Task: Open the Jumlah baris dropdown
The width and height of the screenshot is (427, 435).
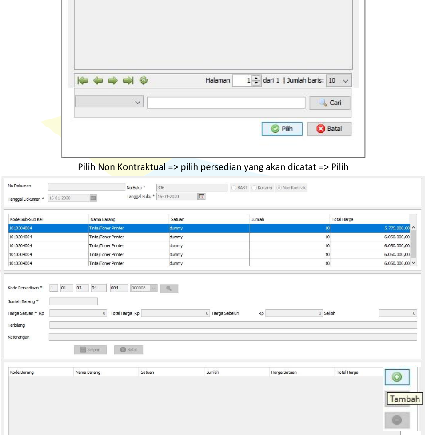Action: (x=339, y=80)
